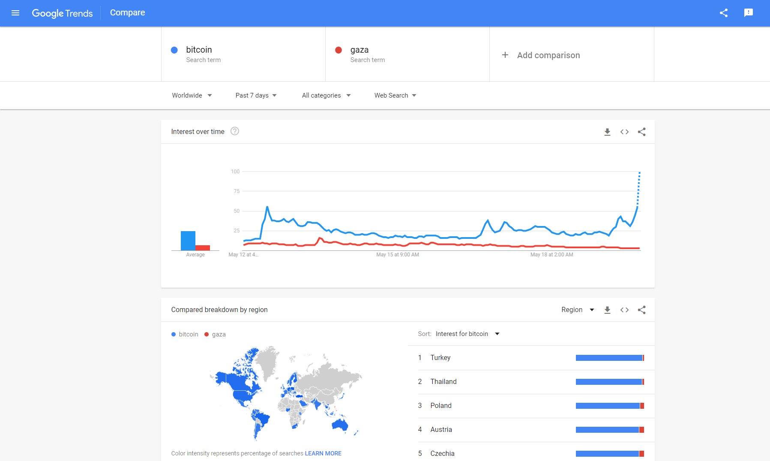Click the share icon in top header
The width and height of the screenshot is (770, 461).
click(724, 13)
